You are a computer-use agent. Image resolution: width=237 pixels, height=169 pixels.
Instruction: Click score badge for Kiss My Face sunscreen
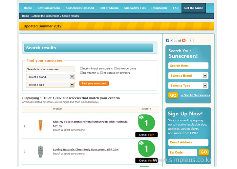(x=147, y=122)
